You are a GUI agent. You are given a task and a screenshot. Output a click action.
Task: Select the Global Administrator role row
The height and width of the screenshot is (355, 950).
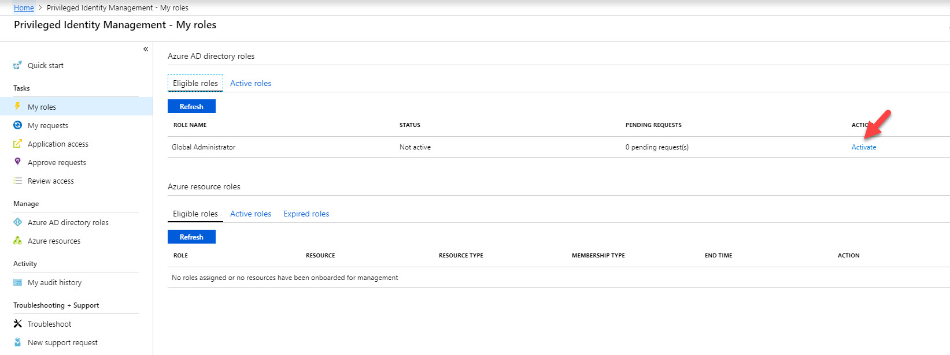pyautogui.click(x=559, y=147)
